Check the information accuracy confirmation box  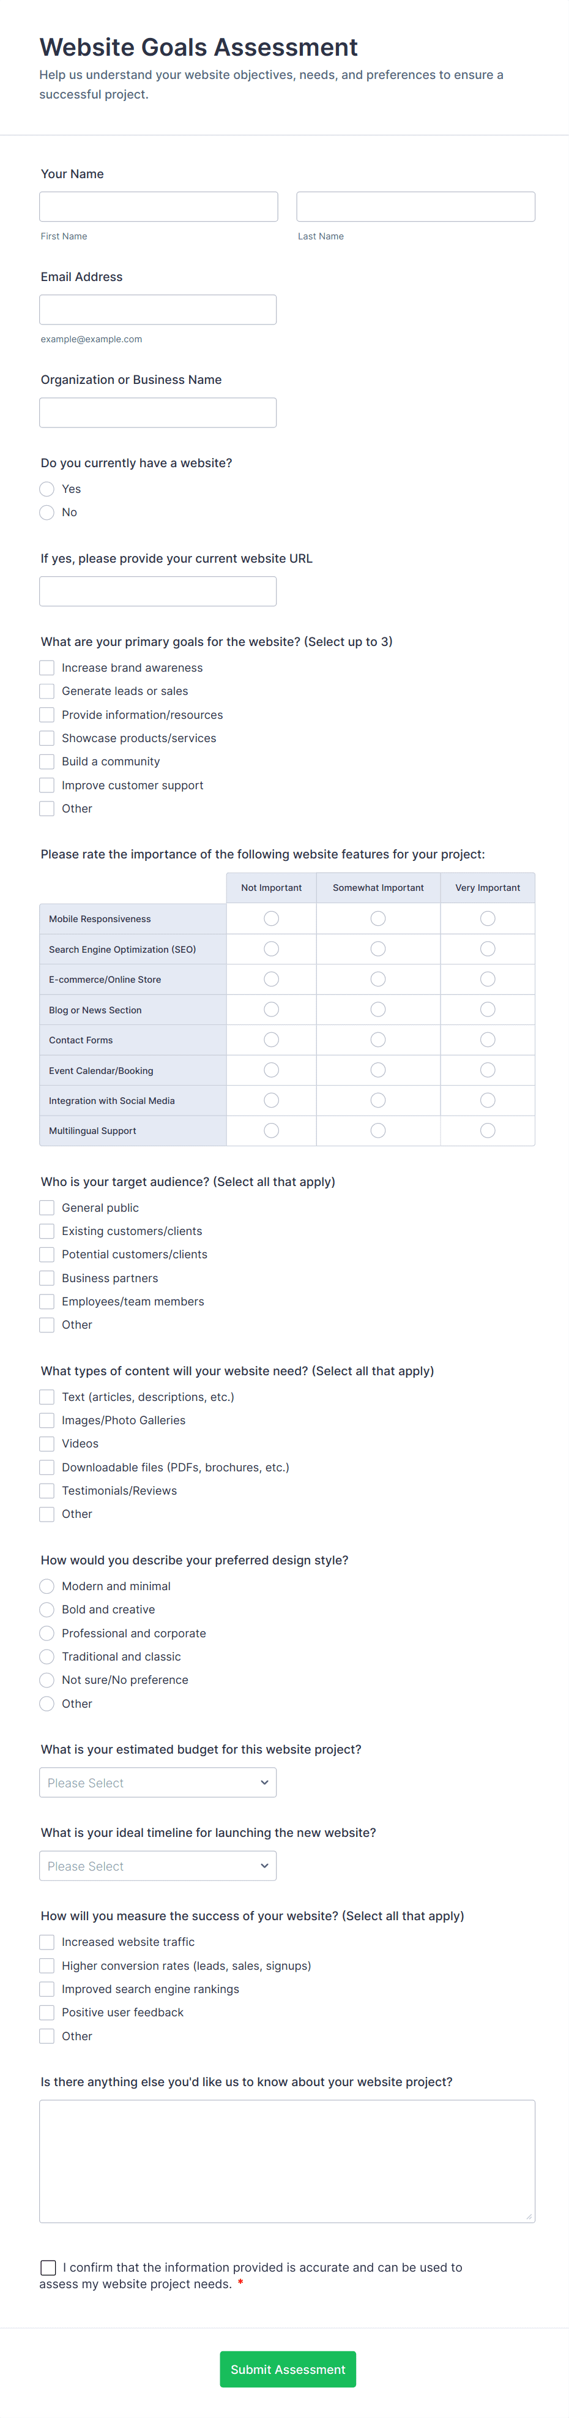pyautogui.click(x=48, y=2267)
